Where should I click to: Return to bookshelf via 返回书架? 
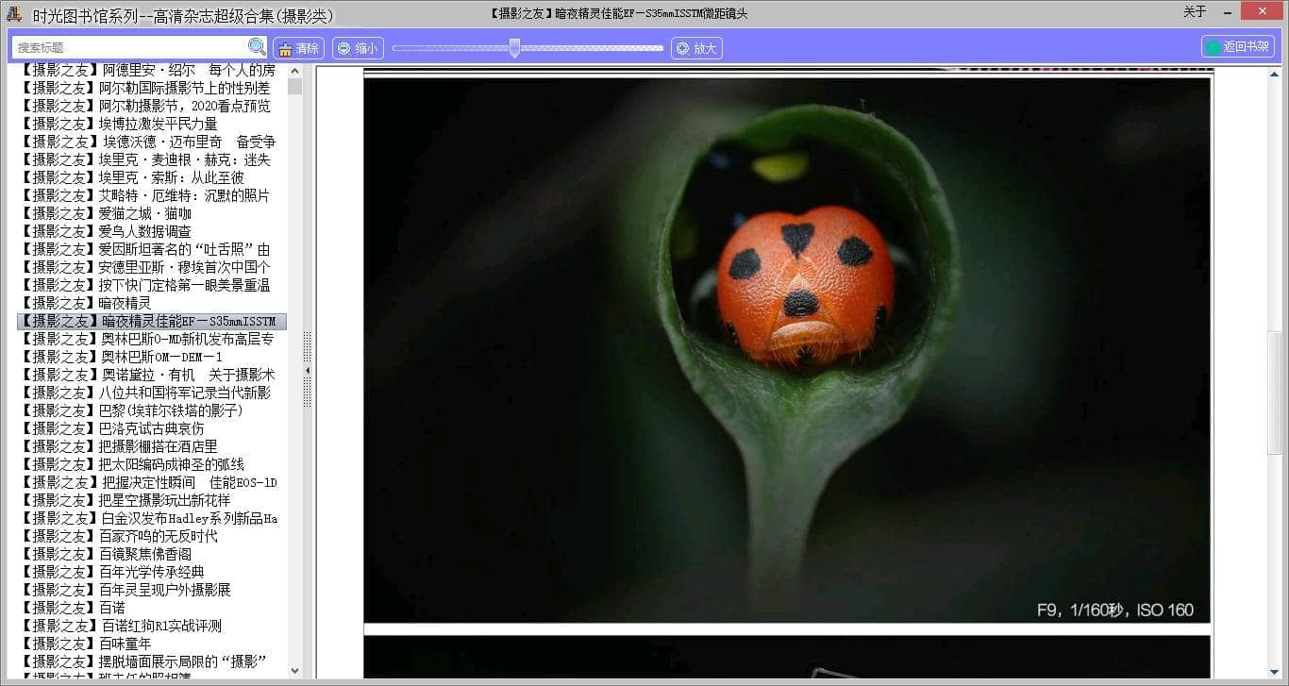[1238, 47]
